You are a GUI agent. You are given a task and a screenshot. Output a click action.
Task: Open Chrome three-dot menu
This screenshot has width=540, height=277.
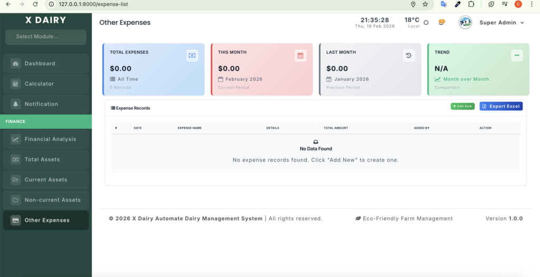coord(531,4)
